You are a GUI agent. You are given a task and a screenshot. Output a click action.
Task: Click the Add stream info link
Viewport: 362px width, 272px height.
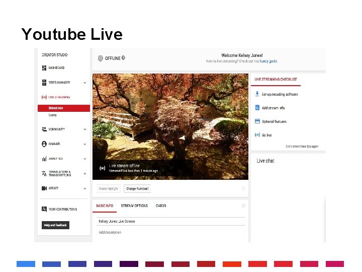[273, 108]
